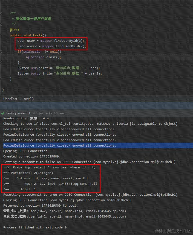The image size is (193, 235).
Task: Click the 'Reader entry:' console line
Action: click(x=26, y=118)
